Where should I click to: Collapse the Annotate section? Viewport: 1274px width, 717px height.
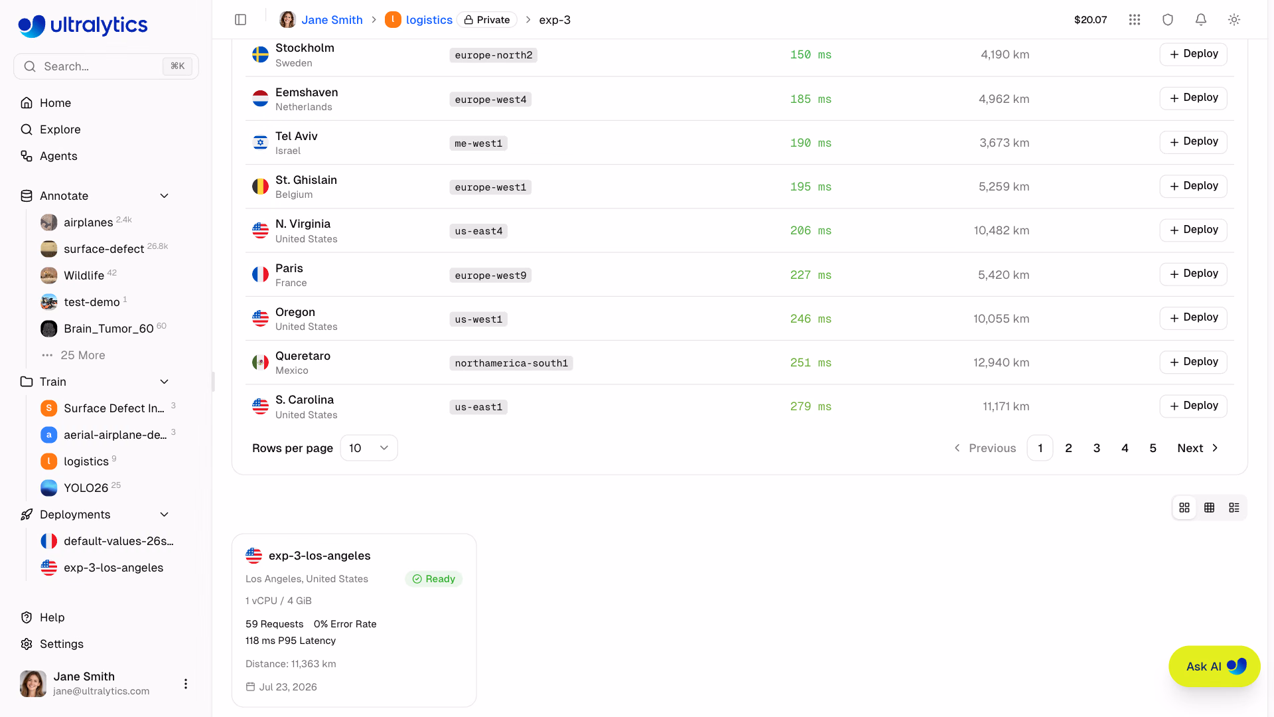coord(165,196)
